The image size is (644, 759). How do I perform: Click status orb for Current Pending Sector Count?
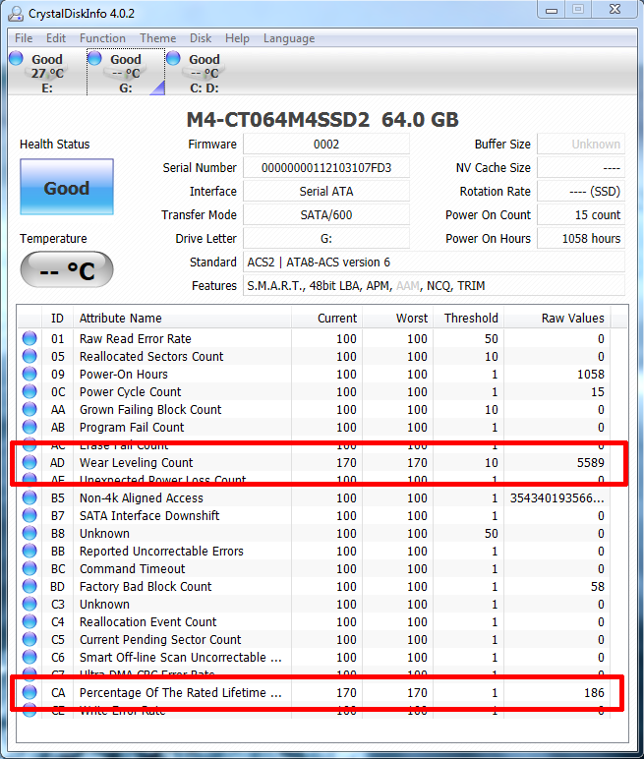(x=29, y=639)
